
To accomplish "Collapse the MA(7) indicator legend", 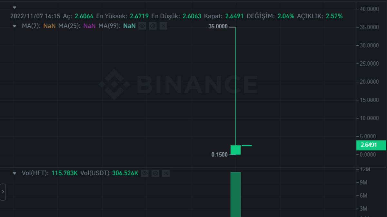I will (15, 26).
